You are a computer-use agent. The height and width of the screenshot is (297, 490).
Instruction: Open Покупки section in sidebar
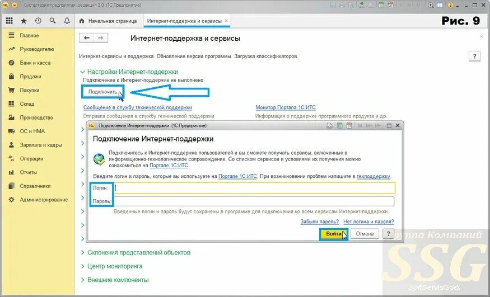[x=38, y=90]
